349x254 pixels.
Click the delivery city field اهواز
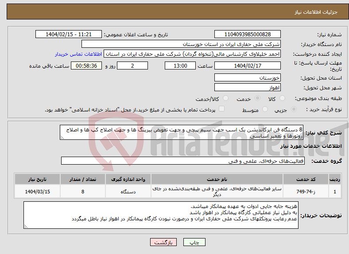(247, 88)
